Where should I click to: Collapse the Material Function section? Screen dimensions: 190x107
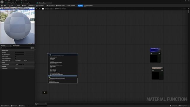(1, 50)
